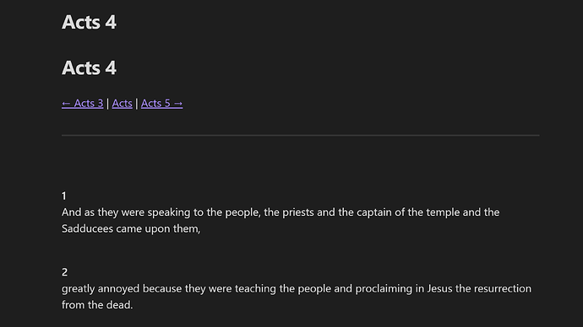This screenshot has width=583, height=327.
Task: Click the words came upon them
Action: click(x=158, y=228)
